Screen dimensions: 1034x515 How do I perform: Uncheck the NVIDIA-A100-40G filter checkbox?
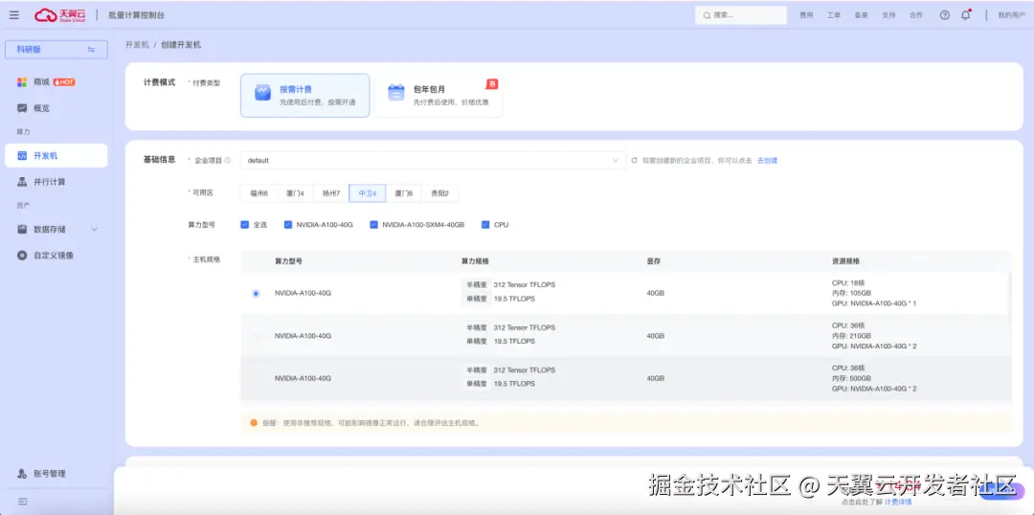(287, 225)
